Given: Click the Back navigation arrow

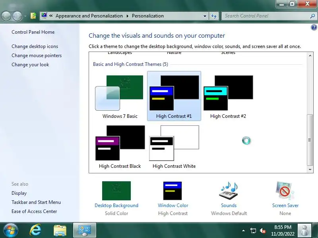Looking at the screenshot, I should [6, 16].
